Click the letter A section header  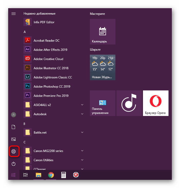point(25,32)
